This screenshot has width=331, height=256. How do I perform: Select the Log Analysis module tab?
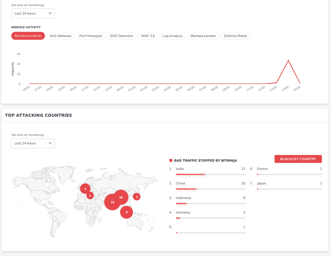[x=172, y=36]
